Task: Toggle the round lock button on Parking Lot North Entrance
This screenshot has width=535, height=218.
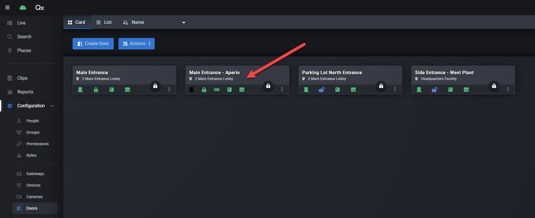Action: 381,86
